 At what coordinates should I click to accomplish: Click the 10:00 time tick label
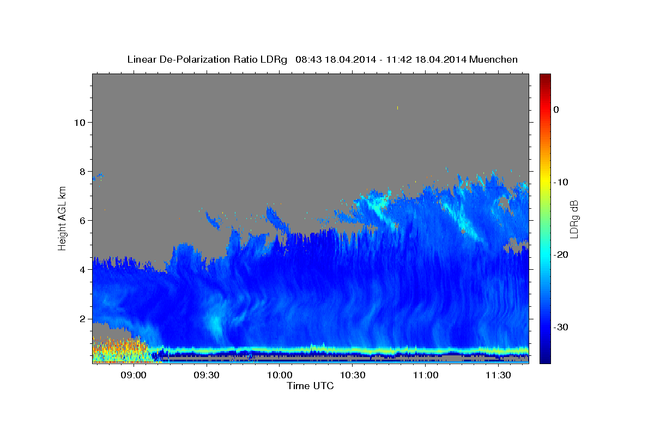pyautogui.click(x=280, y=376)
